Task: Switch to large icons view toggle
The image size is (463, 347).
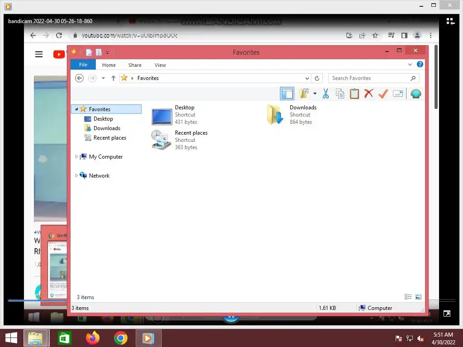Action: click(418, 297)
